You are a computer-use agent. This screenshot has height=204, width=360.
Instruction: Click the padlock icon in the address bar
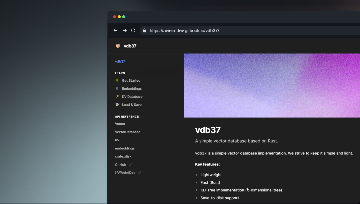(x=144, y=30)
